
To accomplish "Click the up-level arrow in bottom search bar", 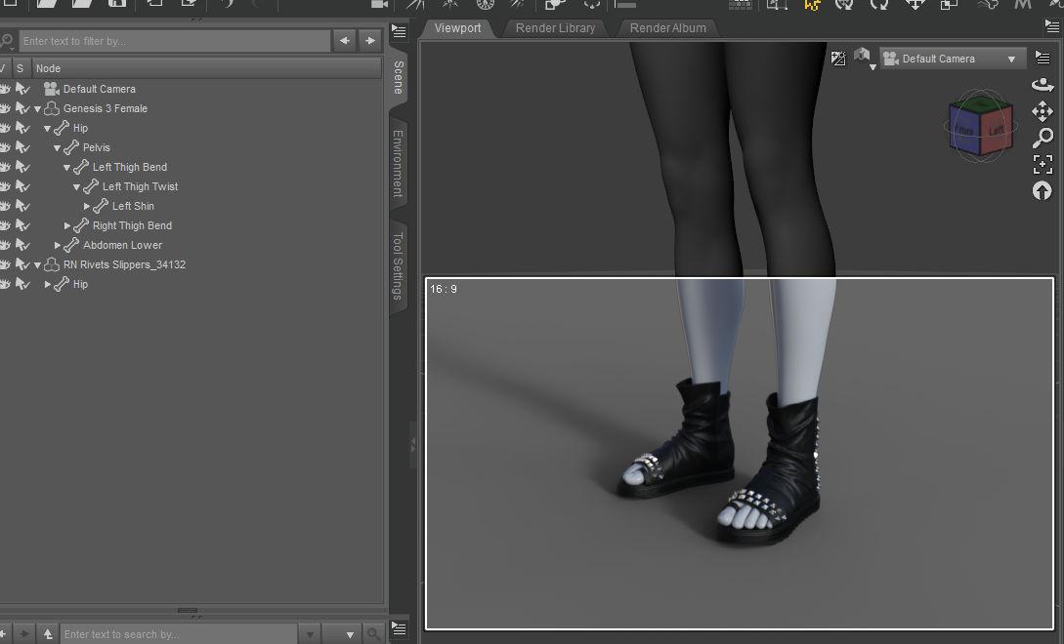I will (x=48, y=634).
